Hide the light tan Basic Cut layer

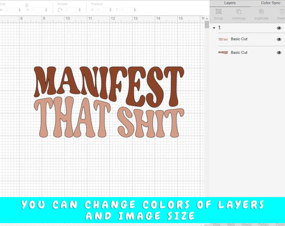(x=279, y=39)
